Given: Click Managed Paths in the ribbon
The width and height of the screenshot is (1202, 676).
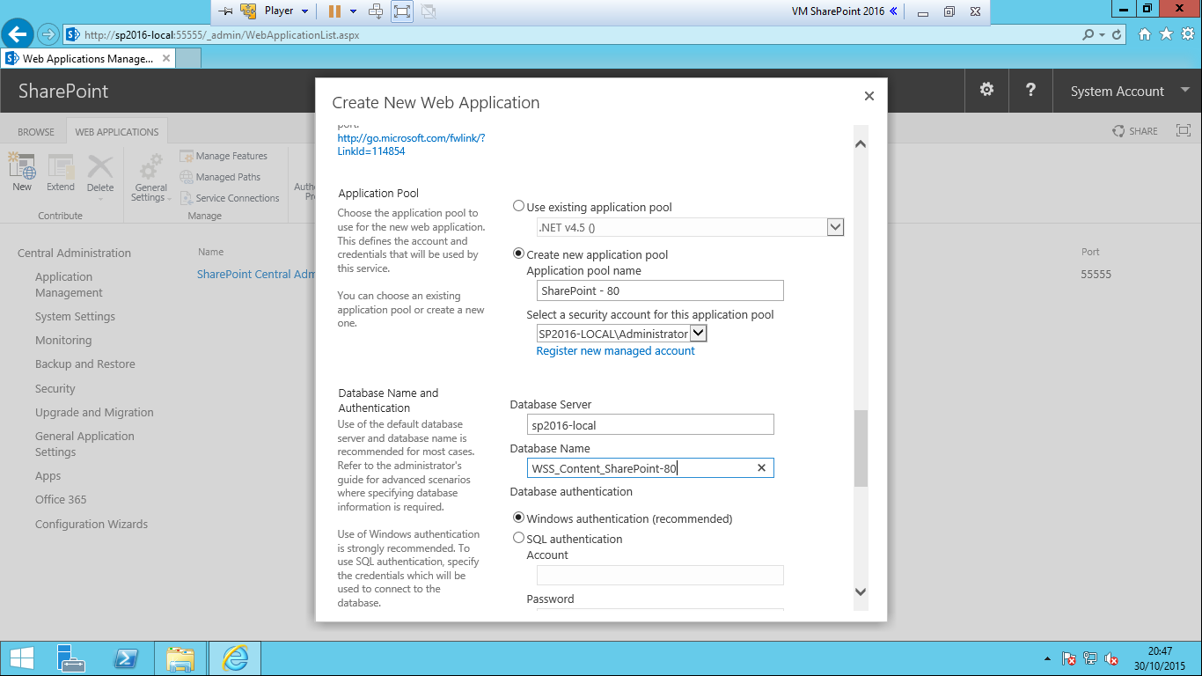Looking at the screenshot, I should click(220, 177).
